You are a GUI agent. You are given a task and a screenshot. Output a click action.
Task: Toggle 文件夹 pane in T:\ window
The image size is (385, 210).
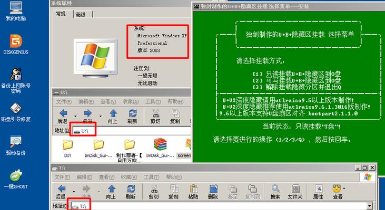point(295,192)
